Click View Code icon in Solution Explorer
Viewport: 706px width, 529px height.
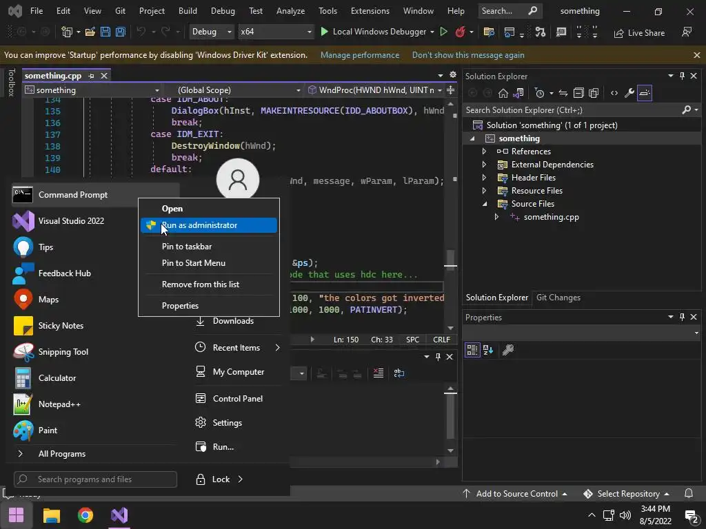click(x=614, y=93)
